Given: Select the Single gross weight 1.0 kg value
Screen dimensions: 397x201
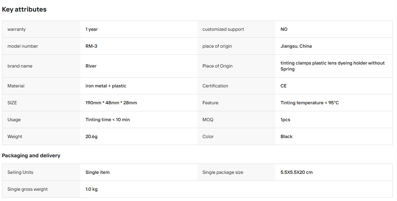Looking at the screenshot, I should tap(92, 189).
